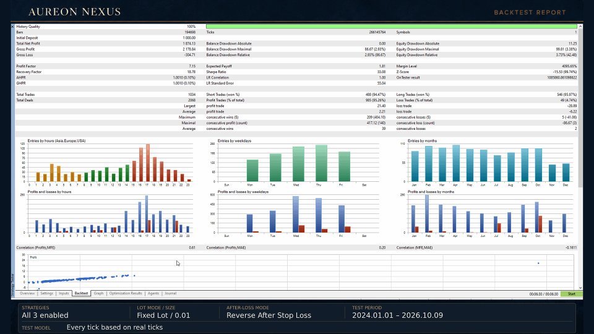Click the Recovery Factor label
This screenshot has width=594, height=334.
tap(29, 72)
